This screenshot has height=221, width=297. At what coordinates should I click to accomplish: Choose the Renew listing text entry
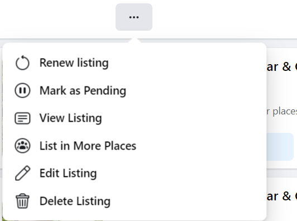point(74,63)
